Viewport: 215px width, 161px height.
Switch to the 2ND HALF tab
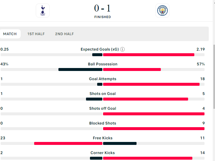point(64,34)
